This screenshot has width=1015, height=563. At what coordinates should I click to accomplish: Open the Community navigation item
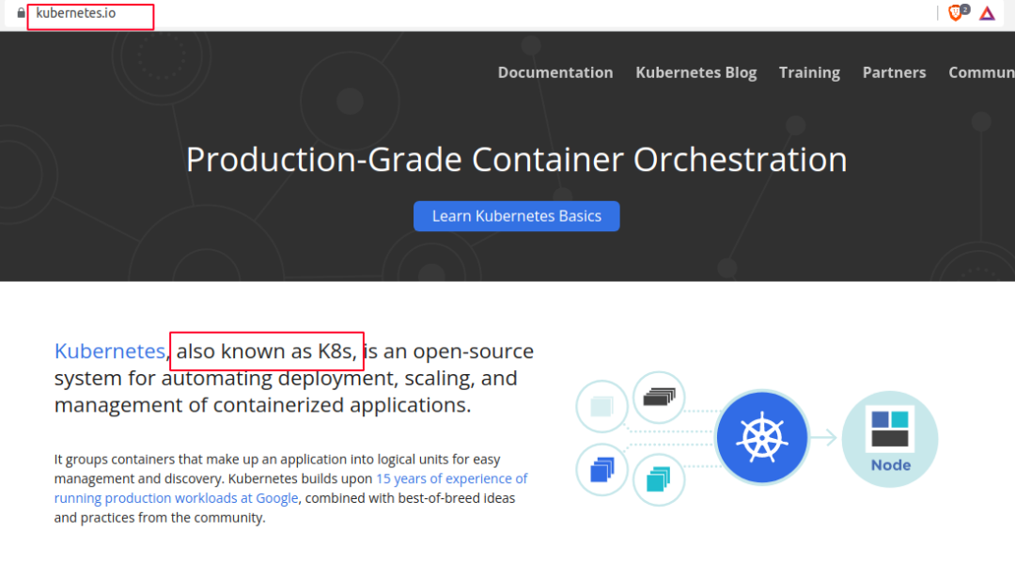[x=982, y=72]
